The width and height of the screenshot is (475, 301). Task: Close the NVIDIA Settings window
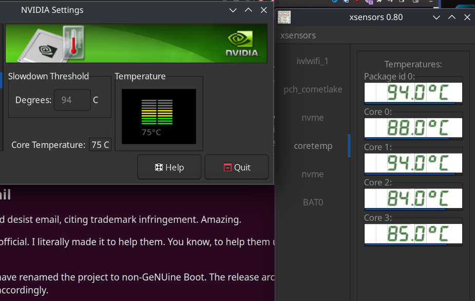tap(264, 10)
